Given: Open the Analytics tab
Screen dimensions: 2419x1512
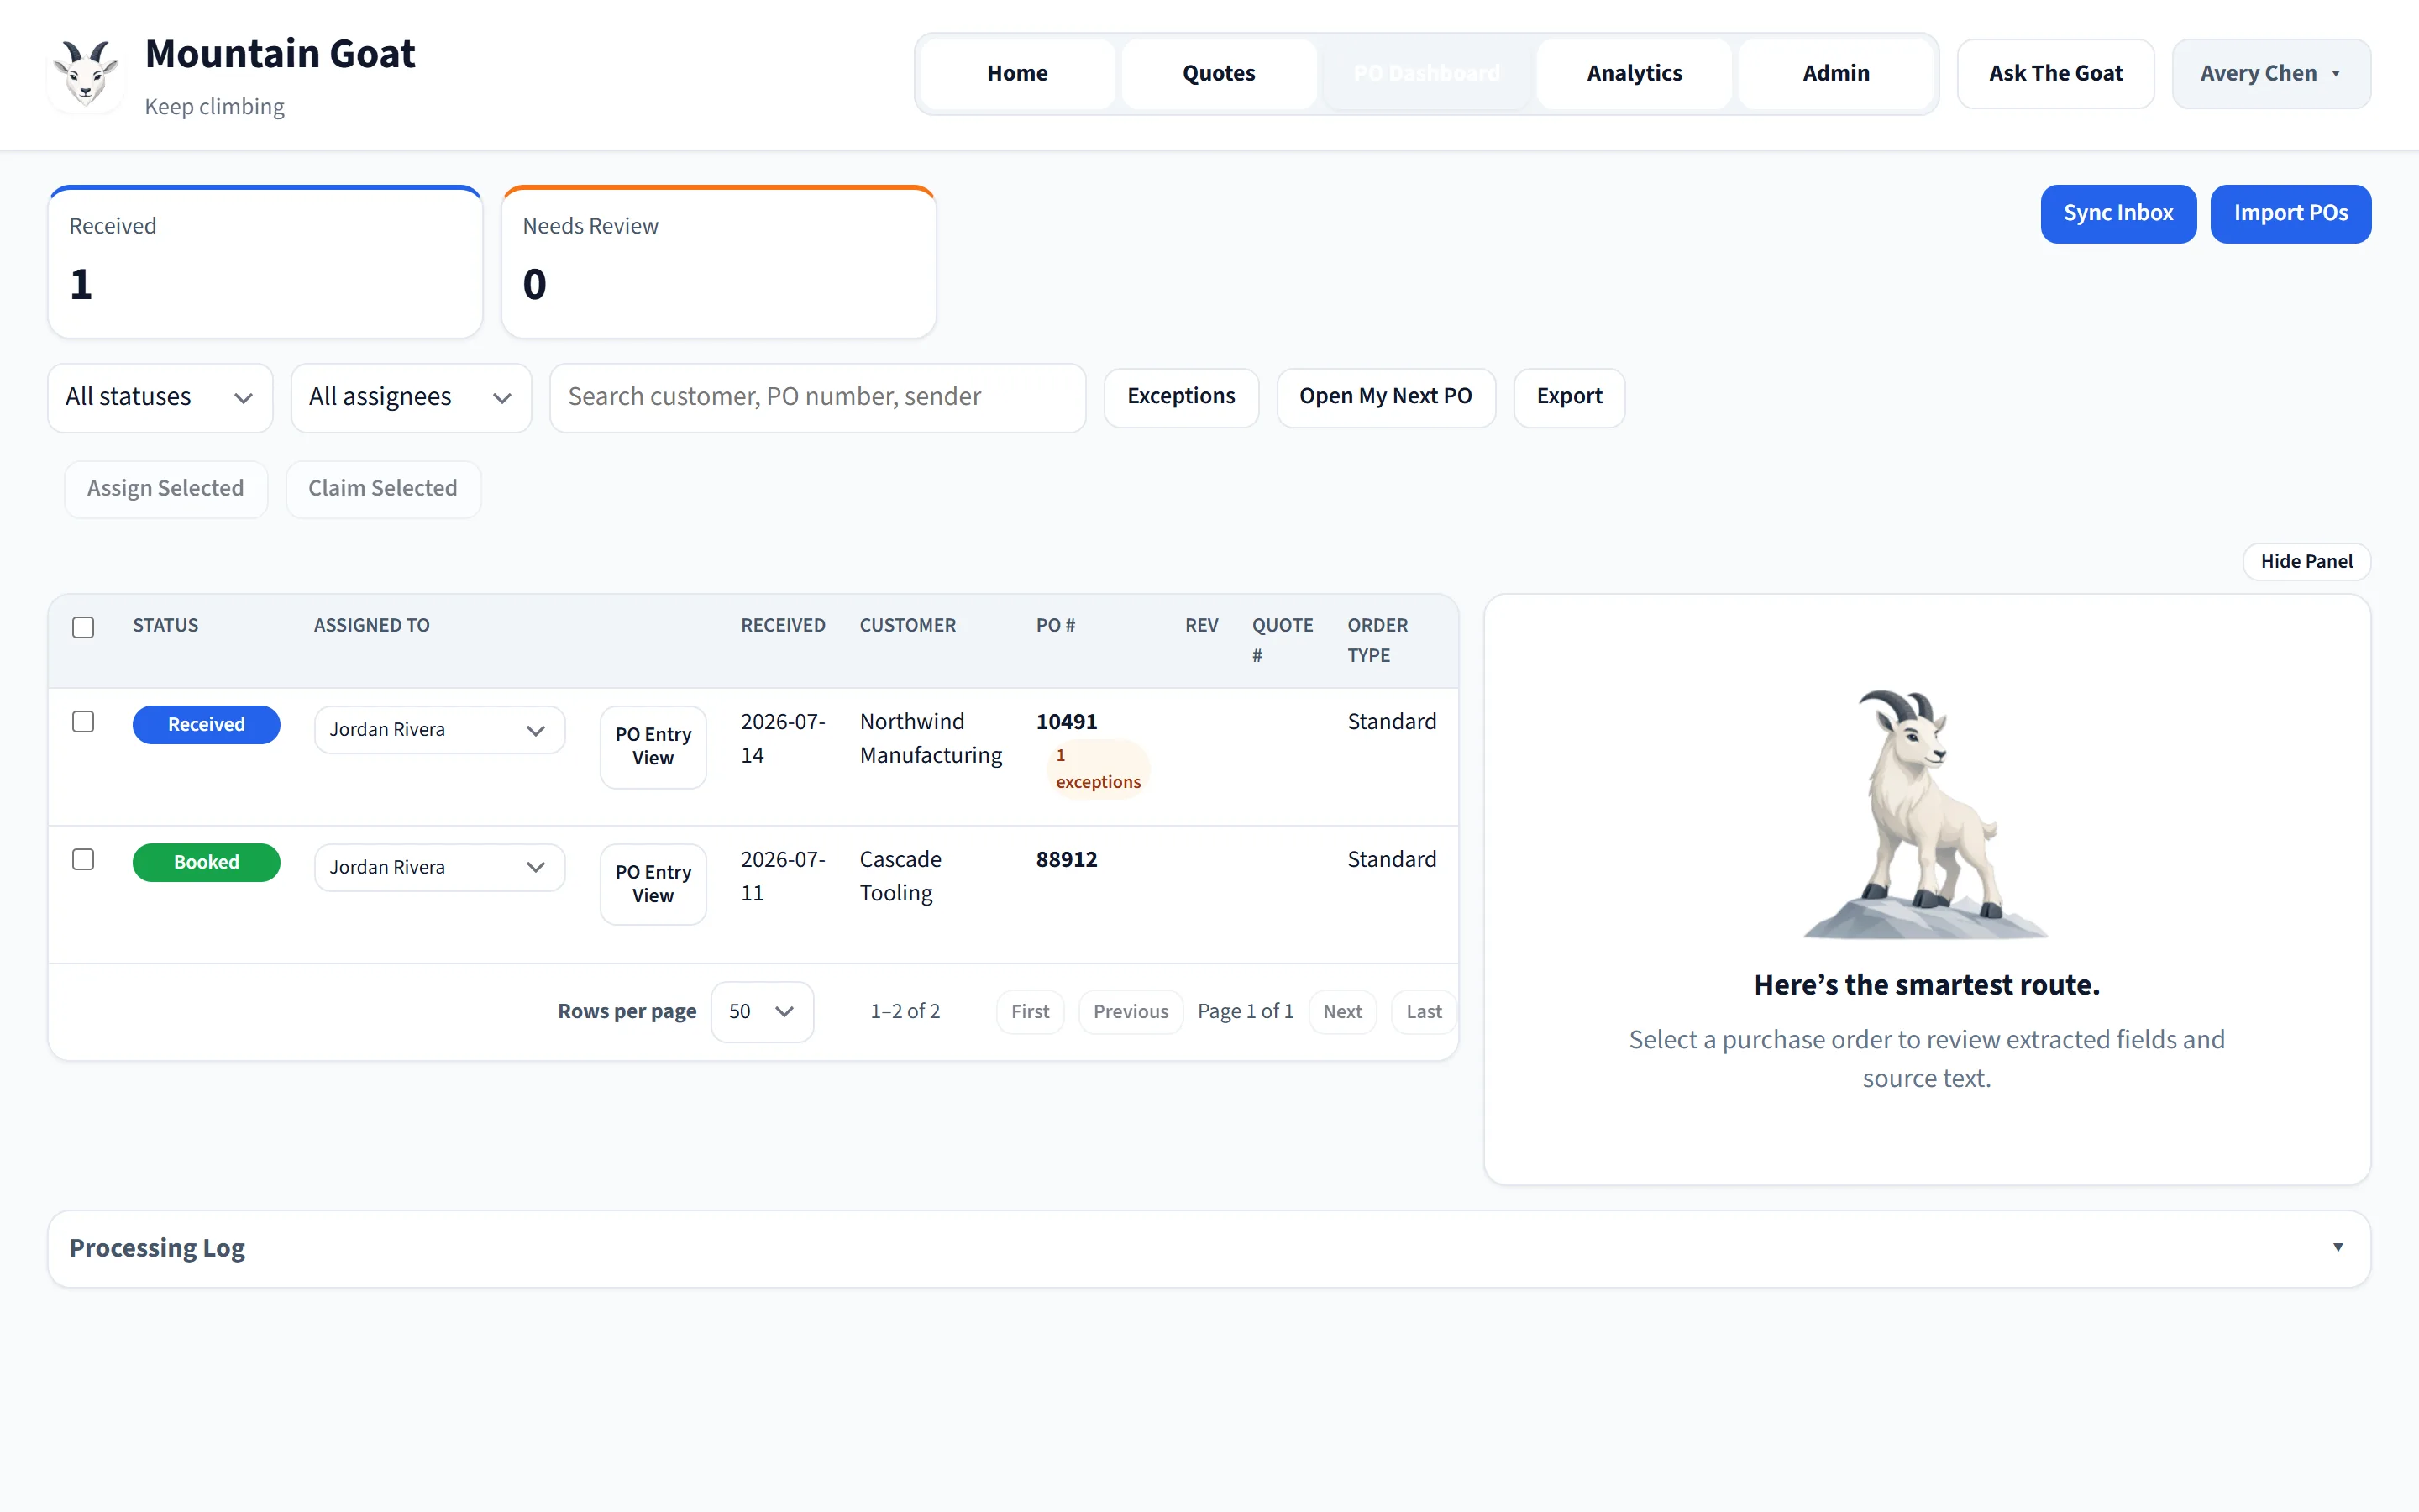Looking at the screenshot, I should (1635, 73).
